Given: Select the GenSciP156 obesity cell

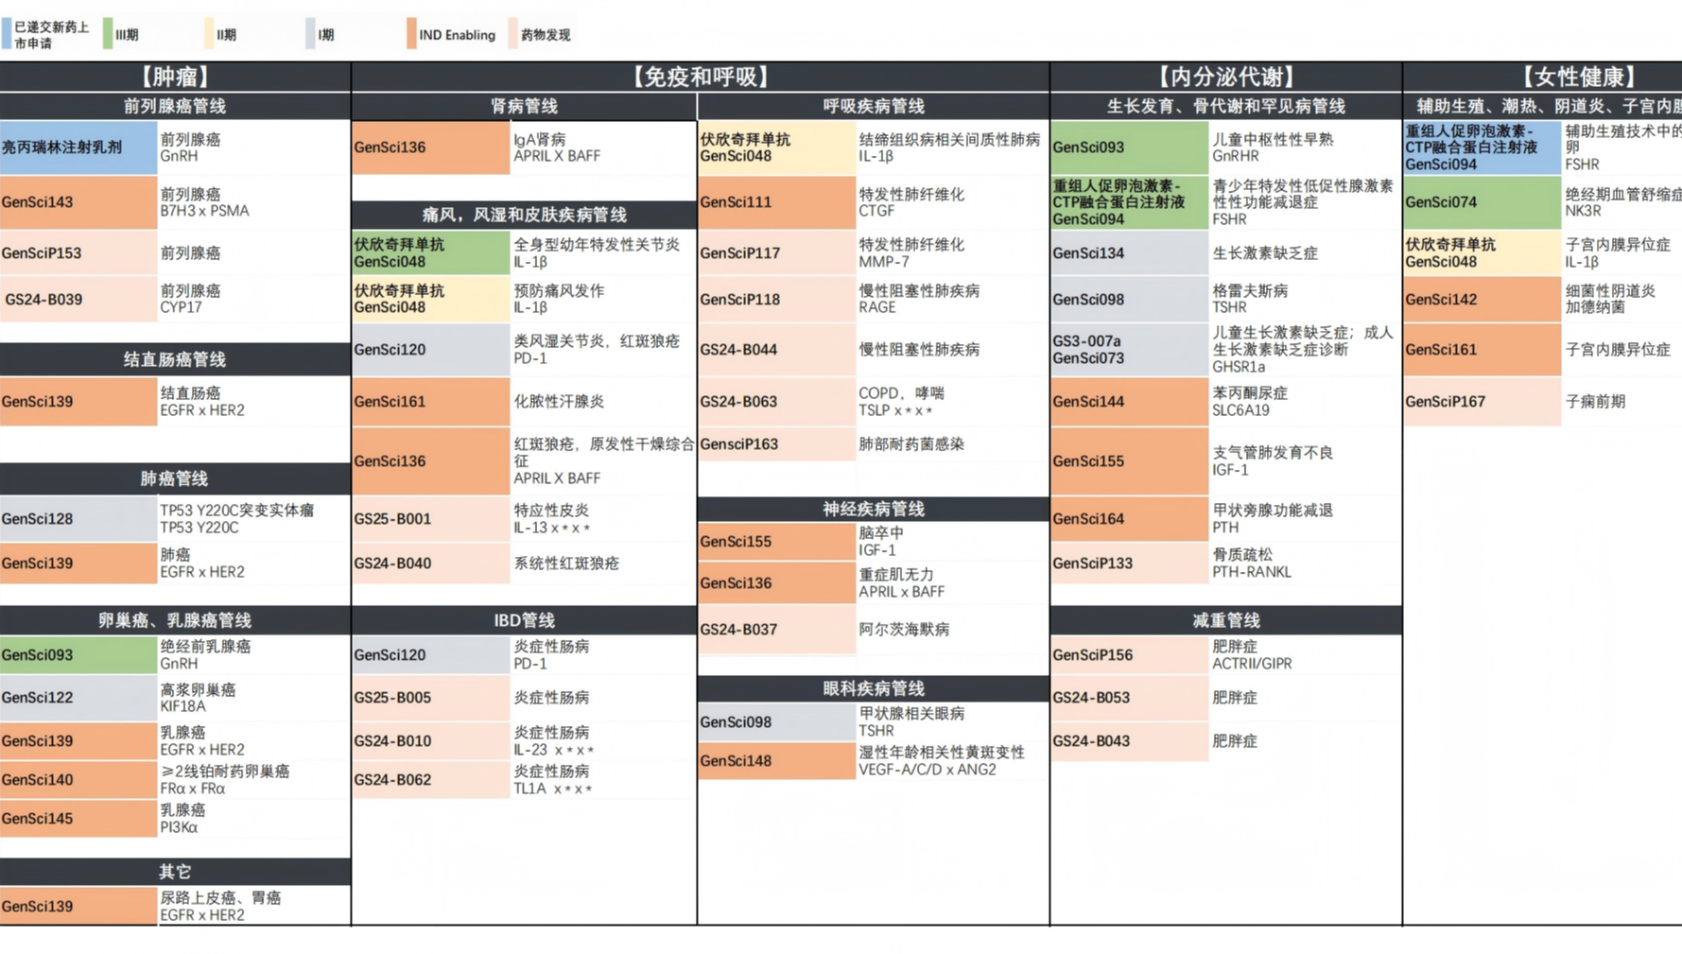Looking at the screenshot, I should pos(1129,655).
